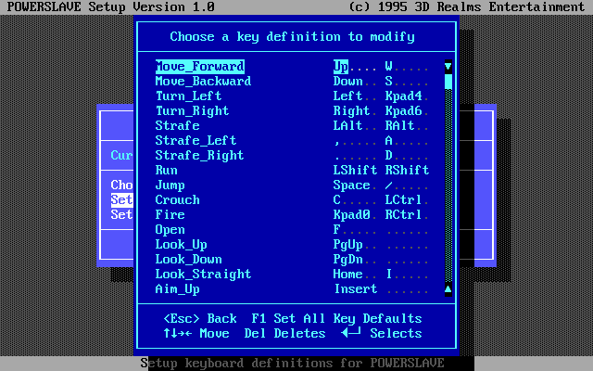Click the Home key binding
This screenshot has width=593, height=371.
(x=348, y=275)
